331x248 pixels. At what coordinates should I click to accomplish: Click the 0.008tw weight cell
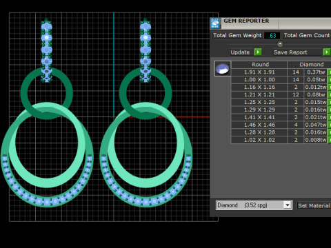316,140
